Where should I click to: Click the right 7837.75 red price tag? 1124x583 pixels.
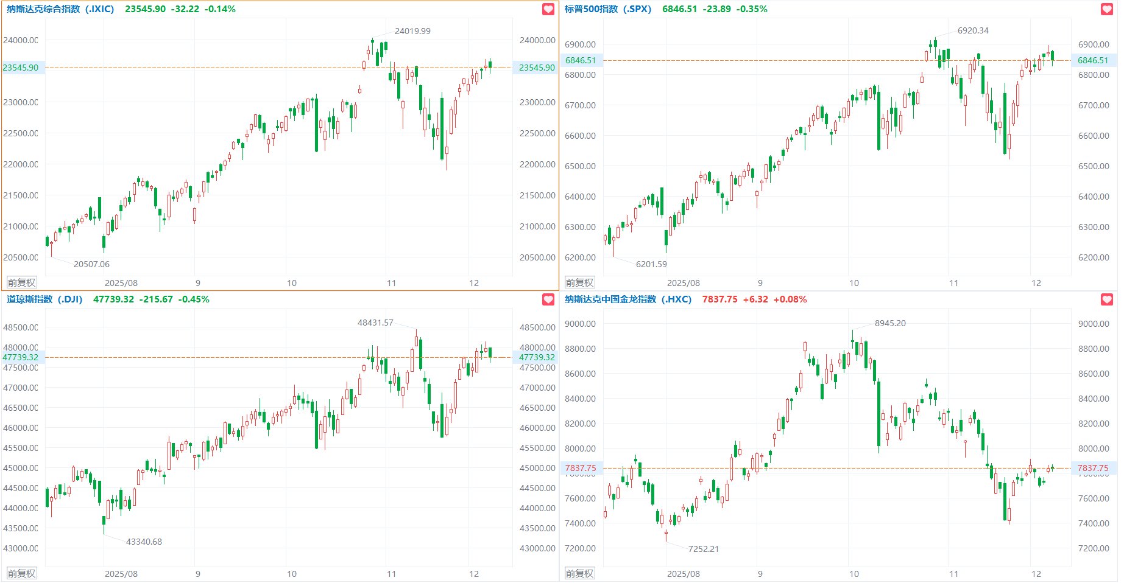[1093, 468]
